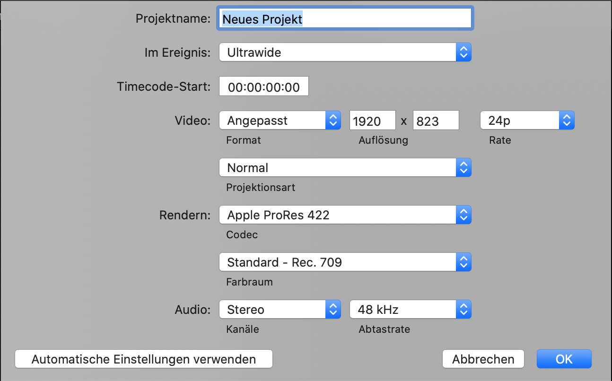Click the blue arrows on the Projektionsart popup
The width and height of the screenshot is (612, 381).
(x=463, y=168)
